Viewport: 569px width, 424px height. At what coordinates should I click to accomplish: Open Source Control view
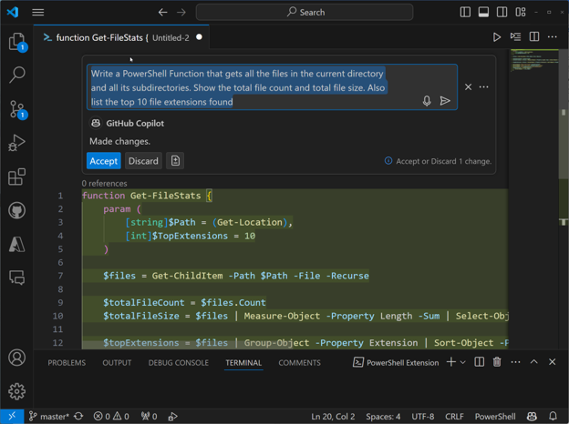tap(16, 109)
